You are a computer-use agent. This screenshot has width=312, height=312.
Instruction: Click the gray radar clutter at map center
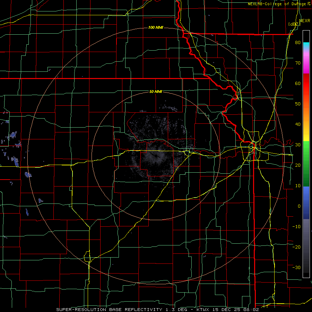click(x=157, y=151)
